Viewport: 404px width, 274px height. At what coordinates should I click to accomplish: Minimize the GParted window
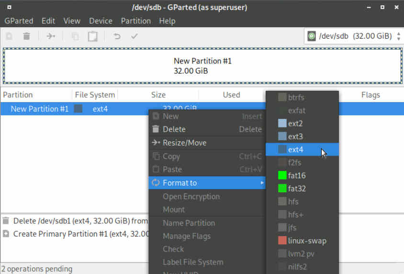pos(369,8)
